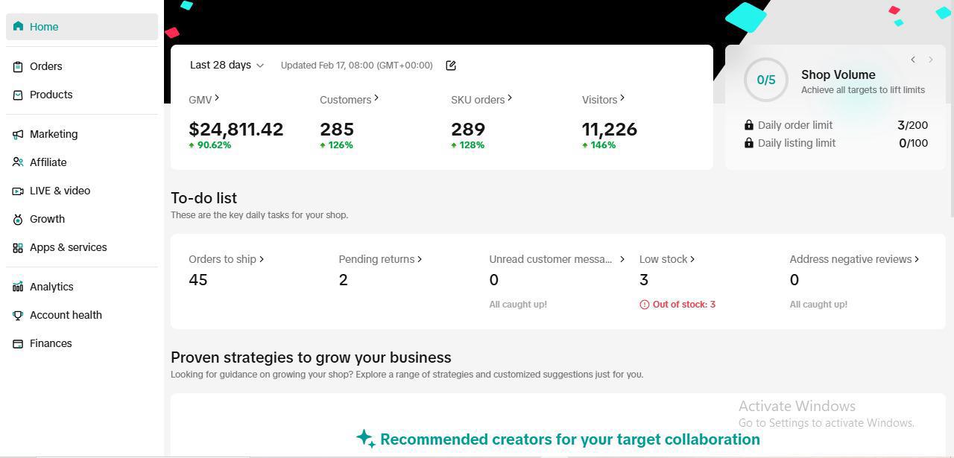Click the 0/100 daily listing limit value
The image size is (954, 458).
913,143
